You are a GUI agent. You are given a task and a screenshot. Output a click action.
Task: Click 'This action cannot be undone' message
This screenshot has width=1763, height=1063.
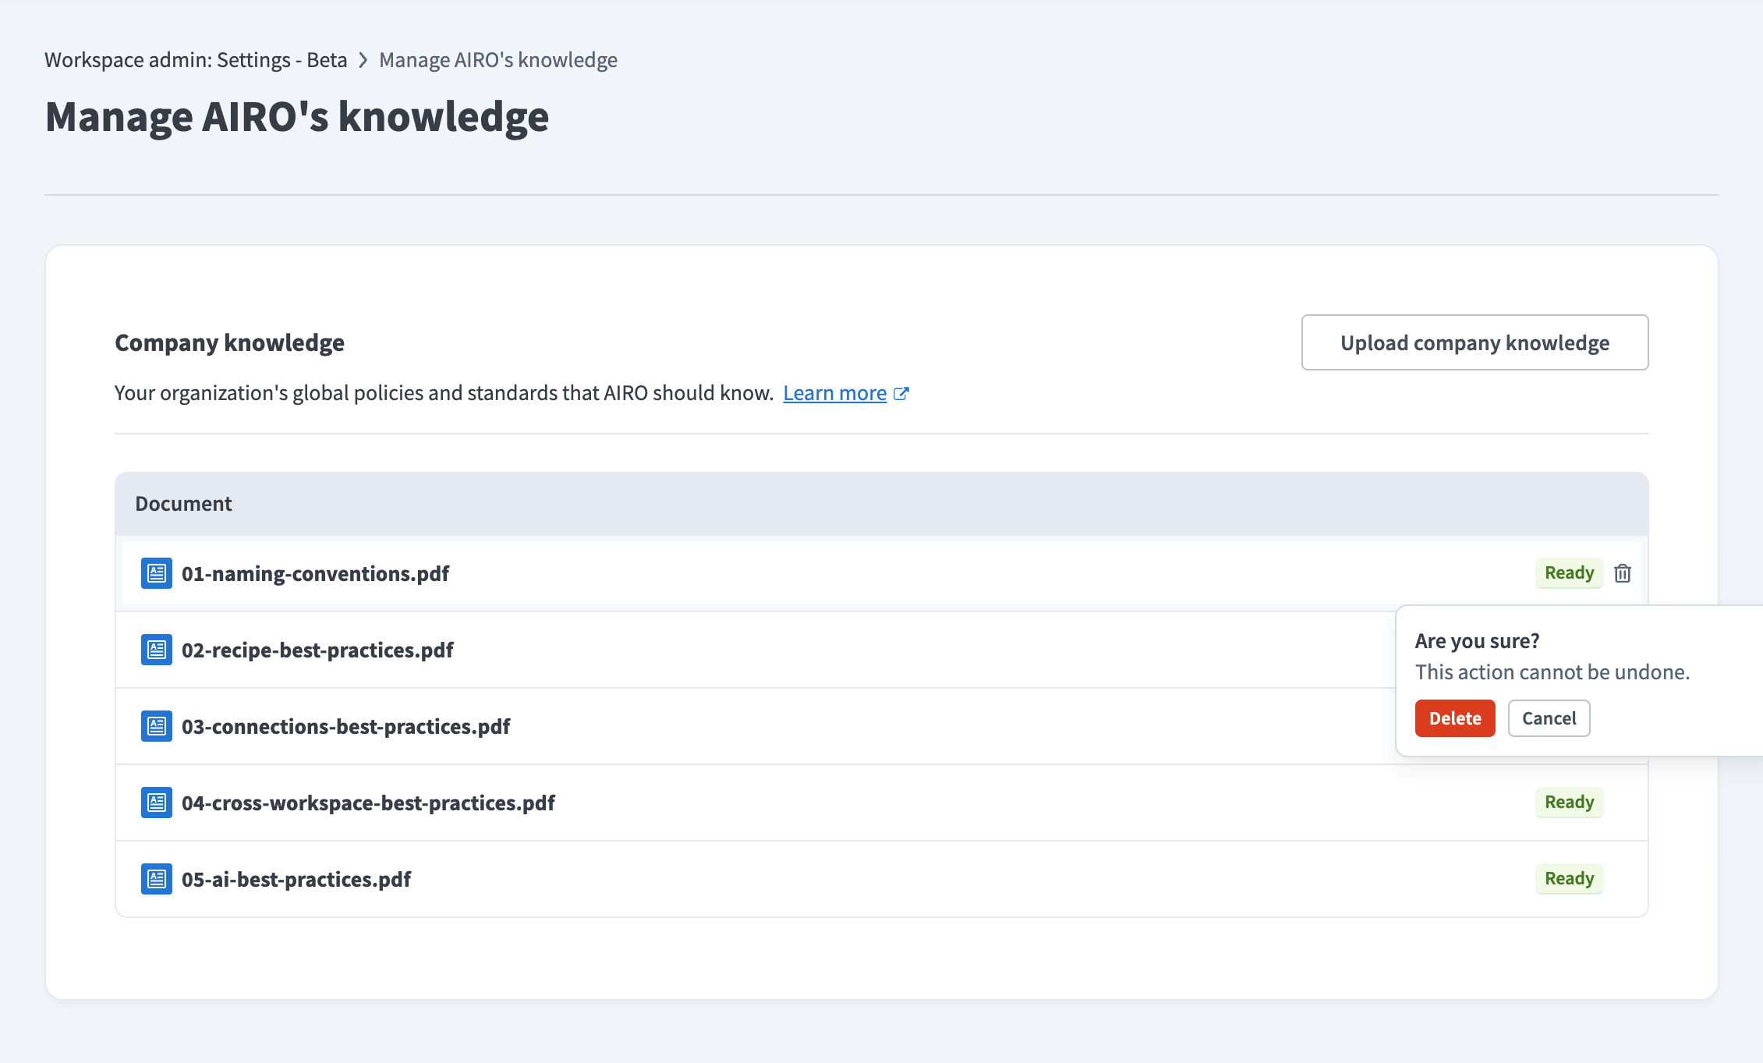[x=1552, y=671]
